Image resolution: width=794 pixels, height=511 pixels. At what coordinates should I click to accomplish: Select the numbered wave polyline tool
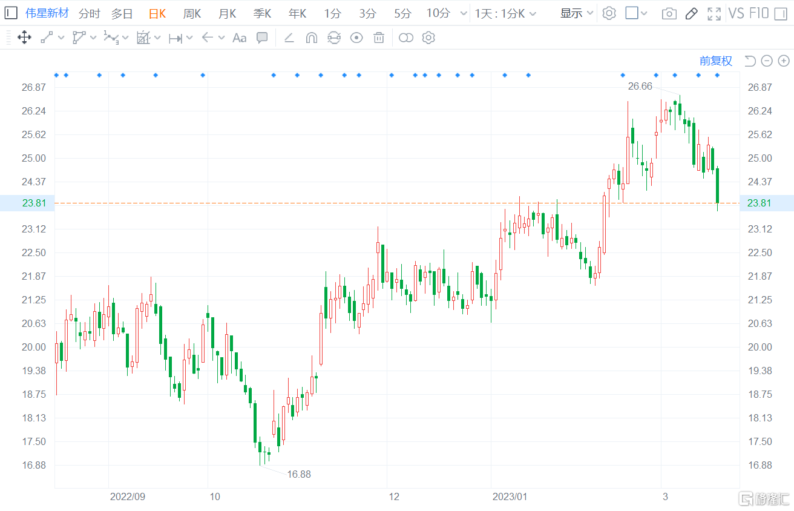point(111,38)
